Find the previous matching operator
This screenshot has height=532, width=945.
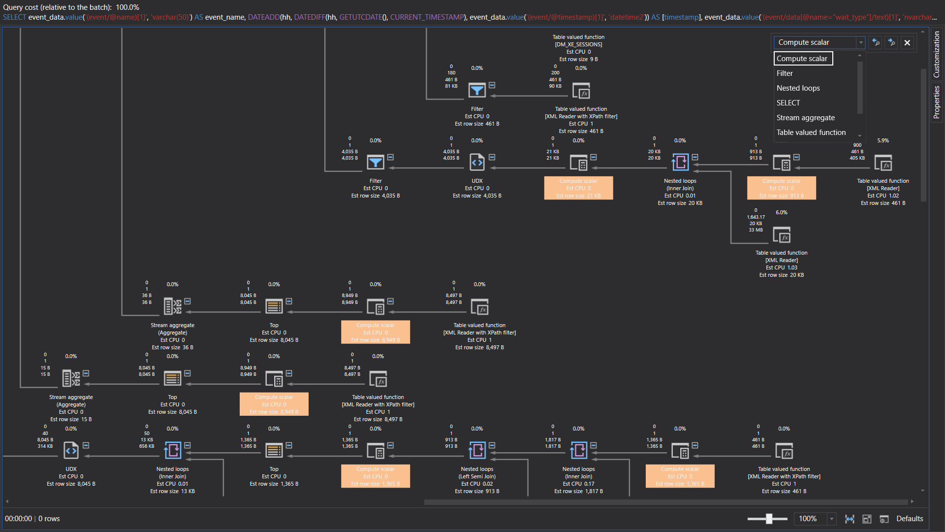pos(876,42)
